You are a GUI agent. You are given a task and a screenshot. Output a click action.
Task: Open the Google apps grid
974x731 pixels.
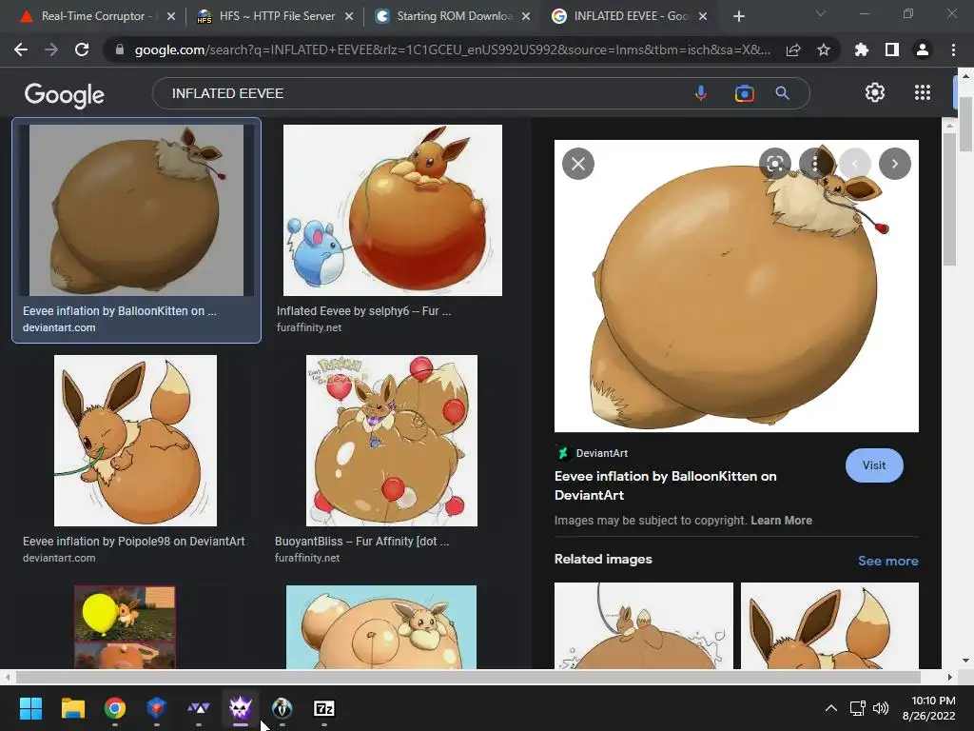point(923,92)
